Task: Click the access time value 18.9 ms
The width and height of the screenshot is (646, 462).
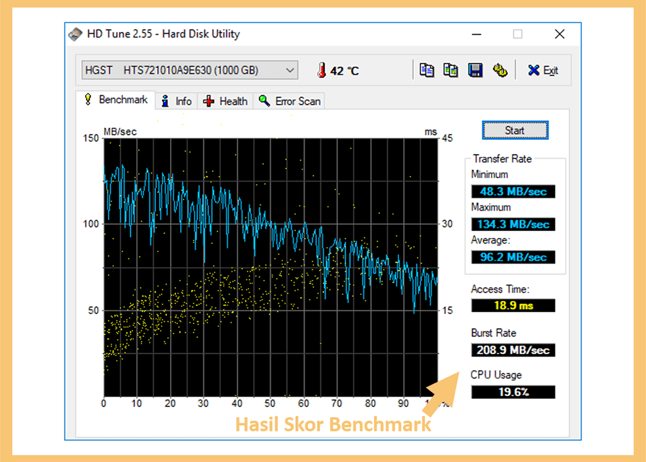Action: [x=513, y=306]
